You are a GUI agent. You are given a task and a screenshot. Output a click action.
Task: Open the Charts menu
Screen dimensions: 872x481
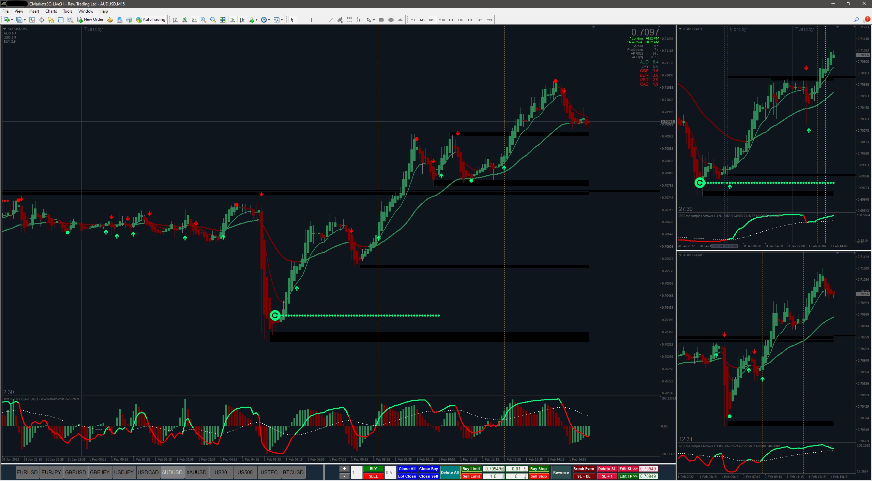click(x=51, y=11)
